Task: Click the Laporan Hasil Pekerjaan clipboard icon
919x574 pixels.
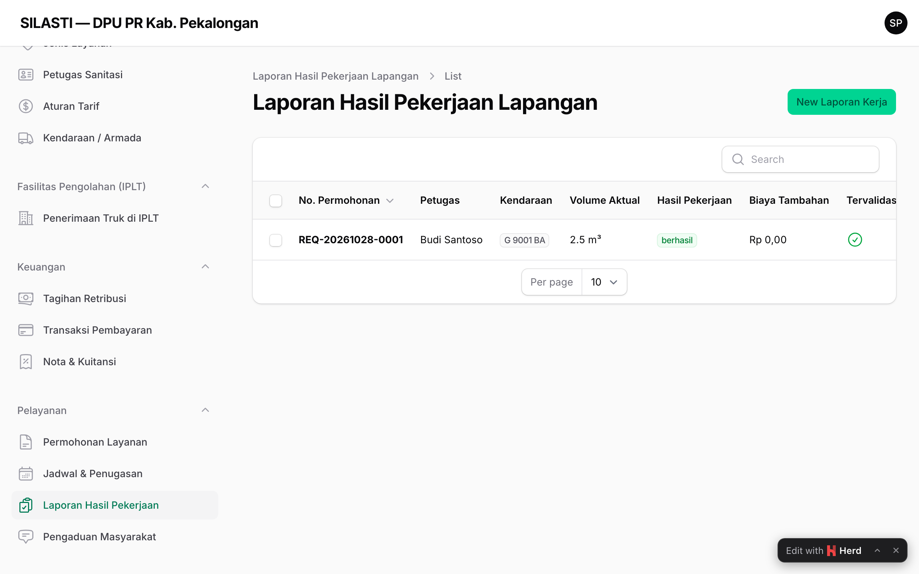Action: (26, 505)
